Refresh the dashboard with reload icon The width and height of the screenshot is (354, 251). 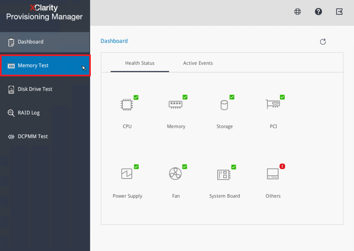(x=323, y=42)
